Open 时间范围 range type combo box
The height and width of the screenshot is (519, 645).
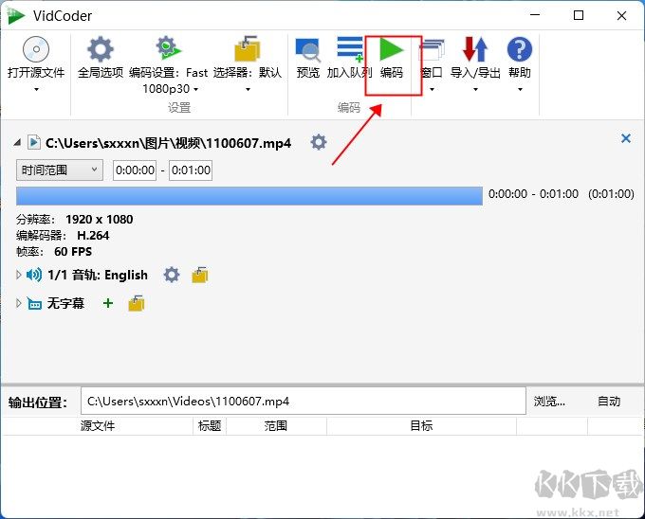tap(60, 170)
